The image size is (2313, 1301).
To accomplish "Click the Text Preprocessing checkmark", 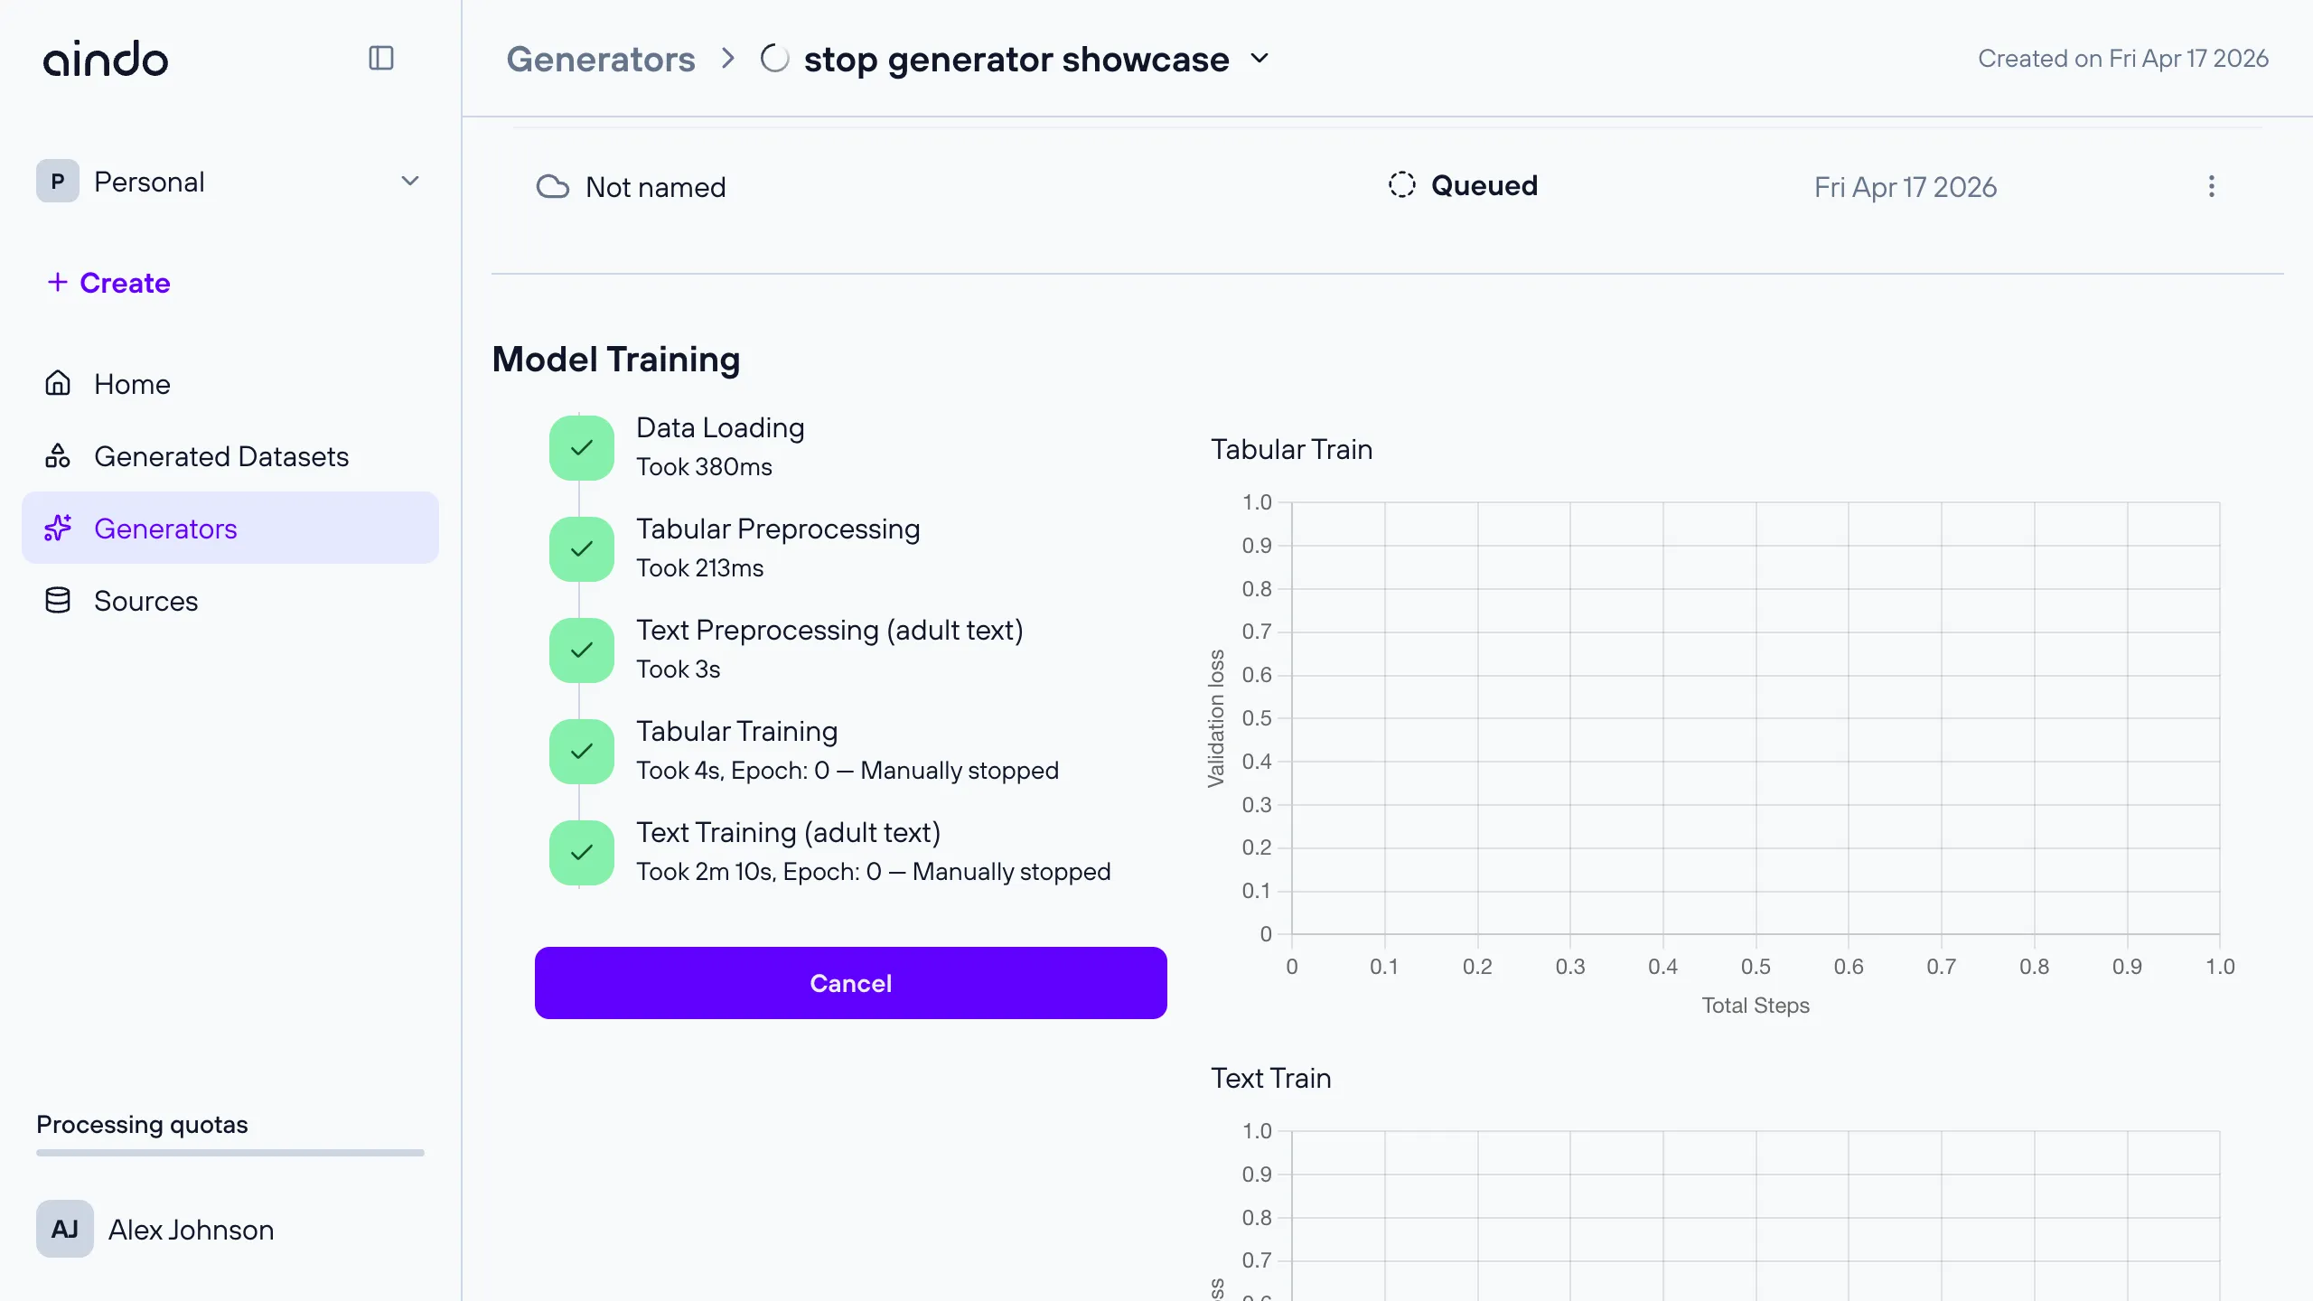I will coord(582,650).
